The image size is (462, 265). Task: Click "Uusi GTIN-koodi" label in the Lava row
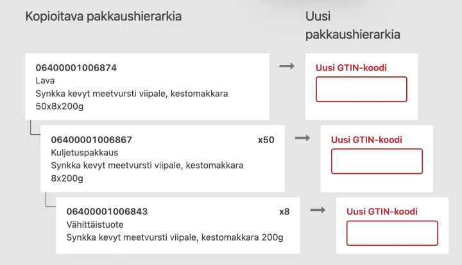click(351, 67)
